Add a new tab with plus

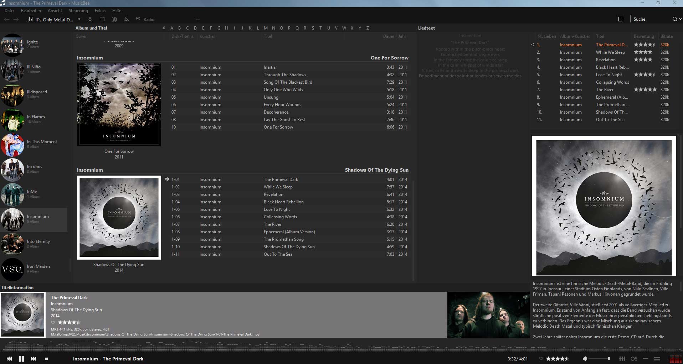coord(198,20)
